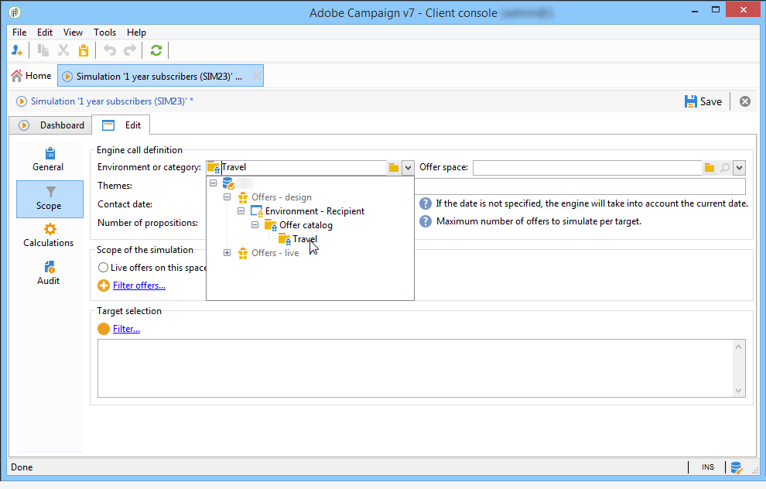Viewport: 766px width, 489px height.
Task: Open the Tools menu
Action: pyautogui.click(x=105, y=32)
